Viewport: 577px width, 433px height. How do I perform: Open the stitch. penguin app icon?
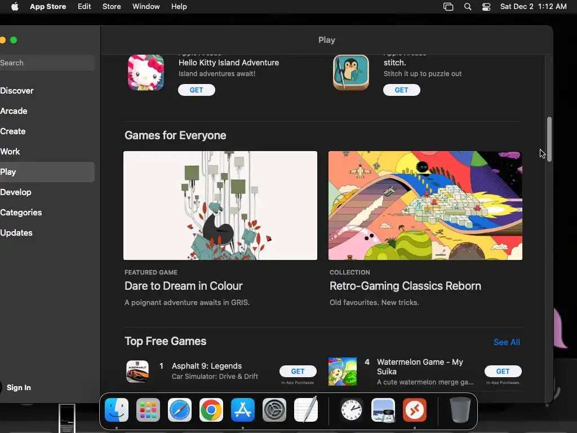[350, 73]
